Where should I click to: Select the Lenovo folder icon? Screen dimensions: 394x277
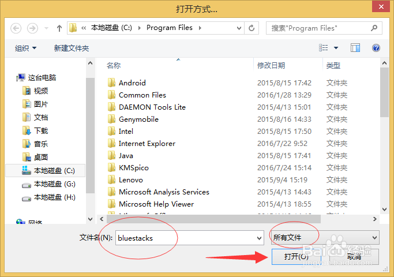(x=111, y=179)
